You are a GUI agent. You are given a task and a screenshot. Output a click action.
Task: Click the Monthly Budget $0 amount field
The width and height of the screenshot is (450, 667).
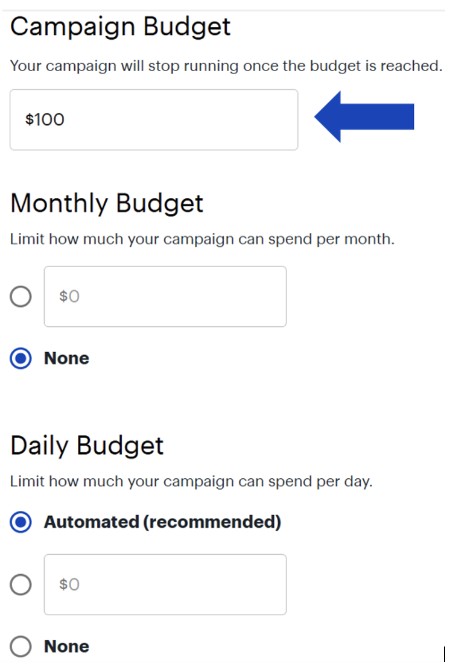[x=165, y=296]
